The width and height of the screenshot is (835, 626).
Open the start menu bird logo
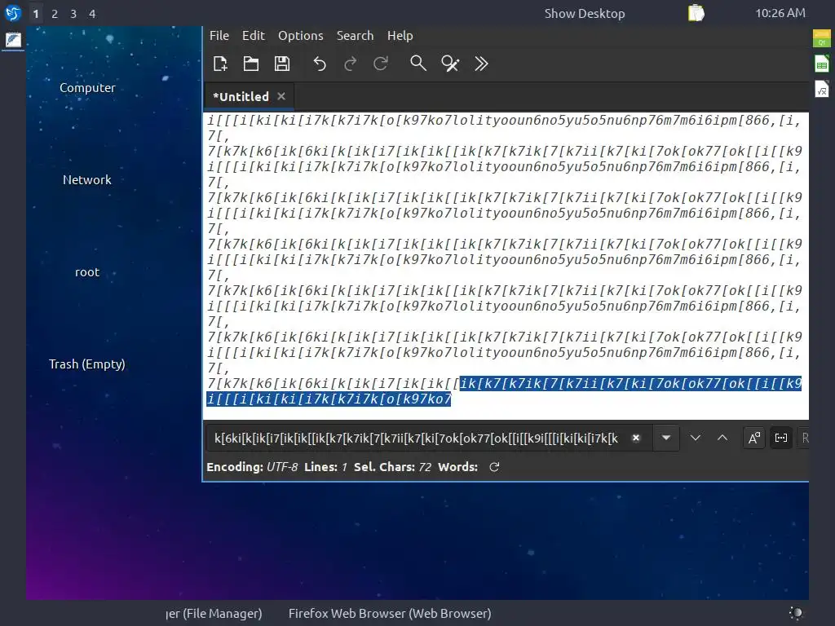(13, 13)
